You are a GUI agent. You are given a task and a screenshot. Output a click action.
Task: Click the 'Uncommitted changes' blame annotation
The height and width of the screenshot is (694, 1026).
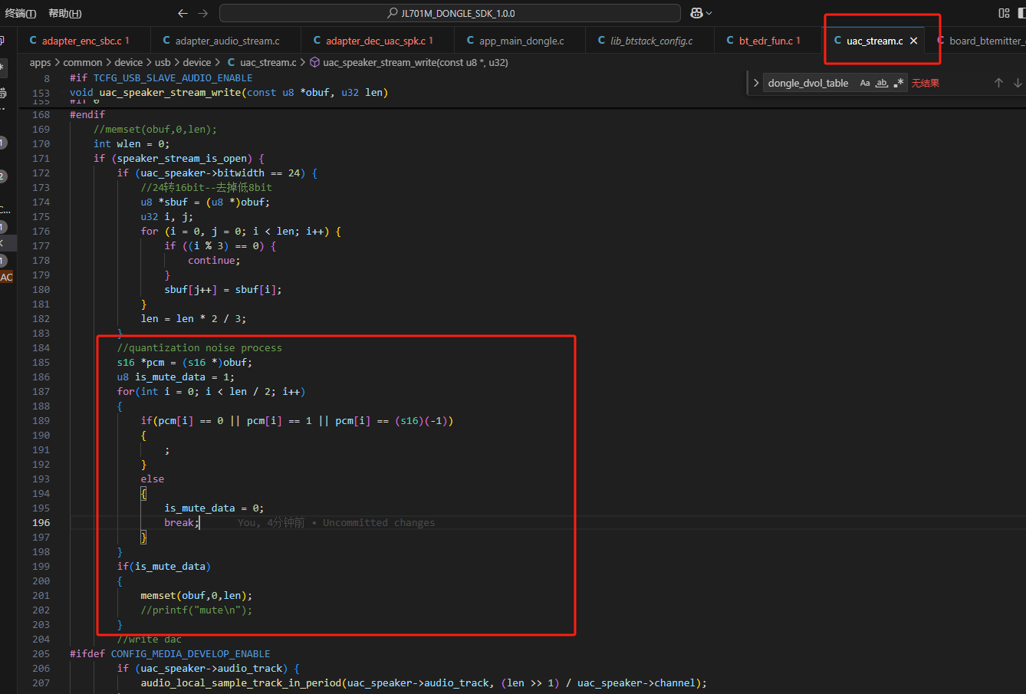pos(379,522)
